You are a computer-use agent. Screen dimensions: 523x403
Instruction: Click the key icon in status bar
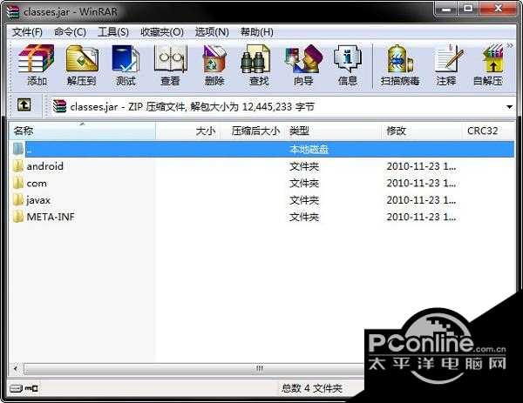point(31,388)
